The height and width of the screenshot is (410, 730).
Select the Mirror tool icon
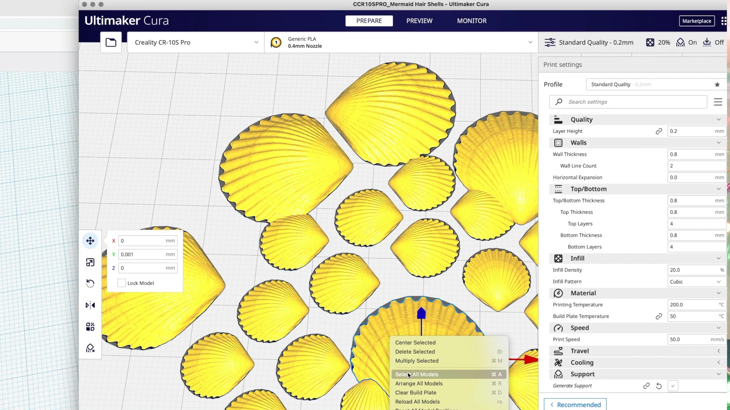(x=90, y=305)
